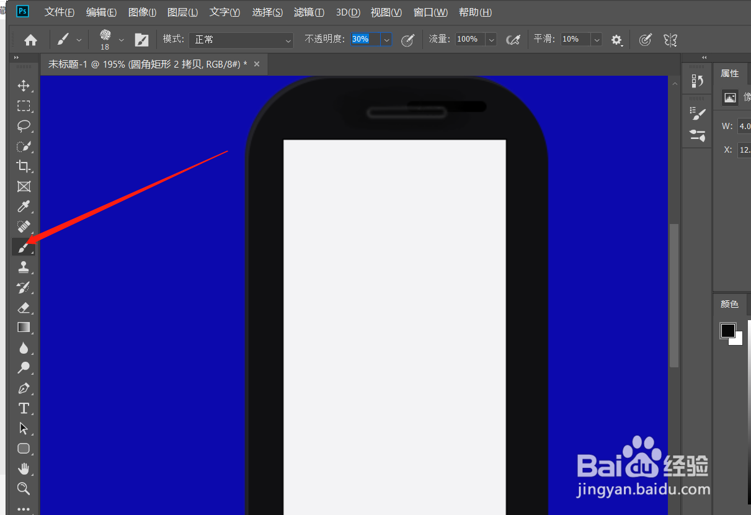Select the Gradient tool

point(24,327)
